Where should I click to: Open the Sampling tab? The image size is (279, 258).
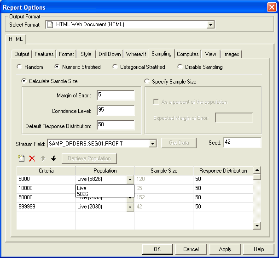[x=162, y=54]
